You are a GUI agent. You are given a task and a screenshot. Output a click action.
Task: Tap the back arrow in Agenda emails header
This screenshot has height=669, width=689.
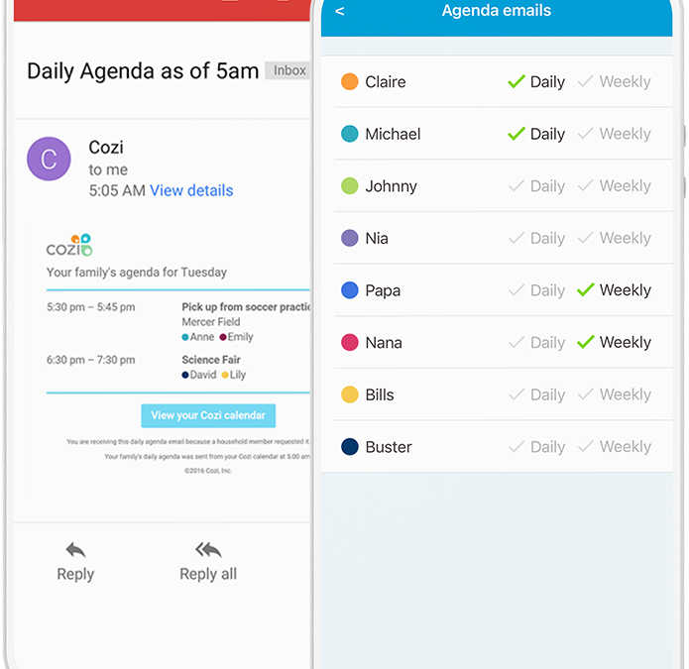click(340, 11)
